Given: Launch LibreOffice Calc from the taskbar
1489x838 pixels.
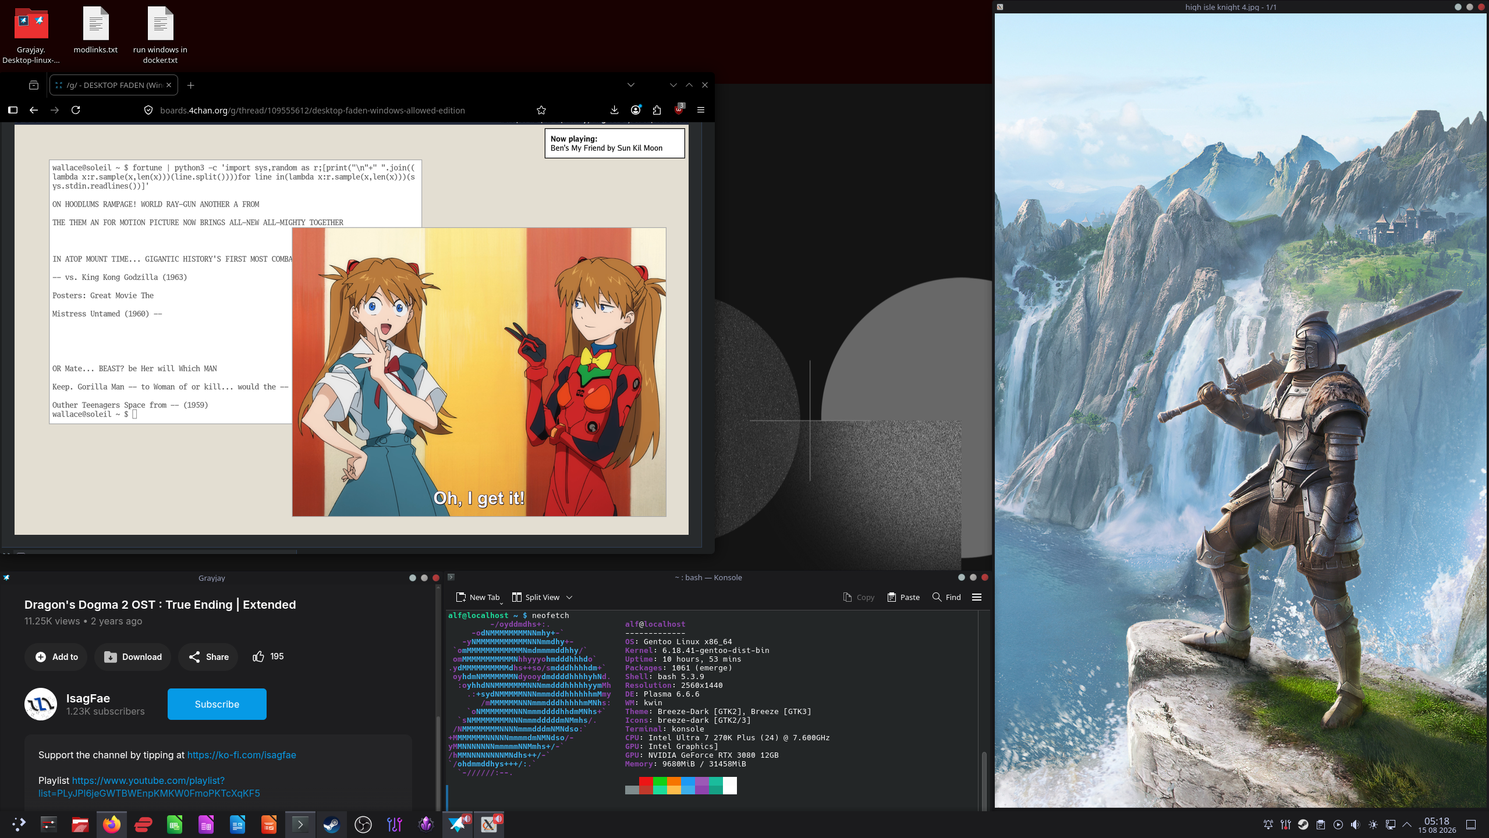Looking at the screenshot, I should (x=175, y=824).
